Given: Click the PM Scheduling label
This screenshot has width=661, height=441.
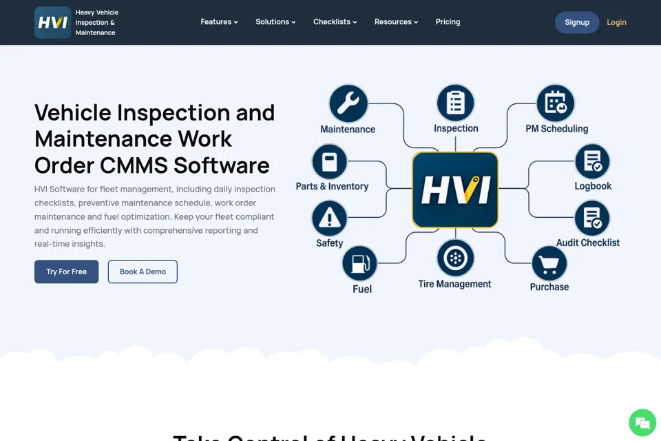Looking at the screenshot, I should [556, 129].
